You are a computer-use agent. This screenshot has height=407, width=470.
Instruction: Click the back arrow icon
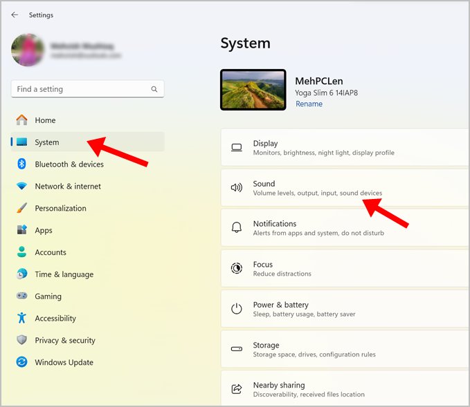[x=15, y=15]
